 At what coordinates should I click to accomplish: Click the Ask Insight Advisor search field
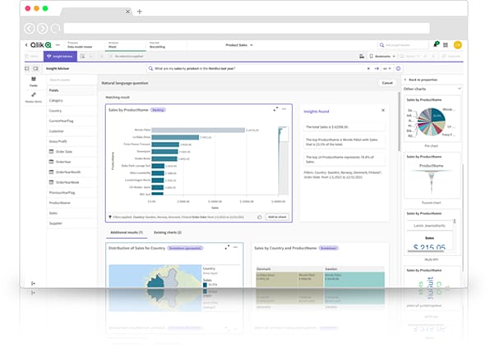pos(403,45)
